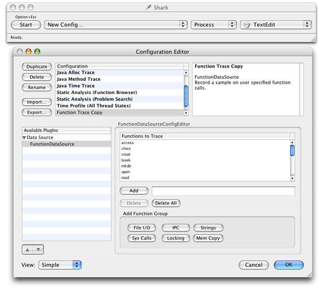Open the View mode Simple dropdown
This screenshot has height=288, width=319.
[59, 265]
